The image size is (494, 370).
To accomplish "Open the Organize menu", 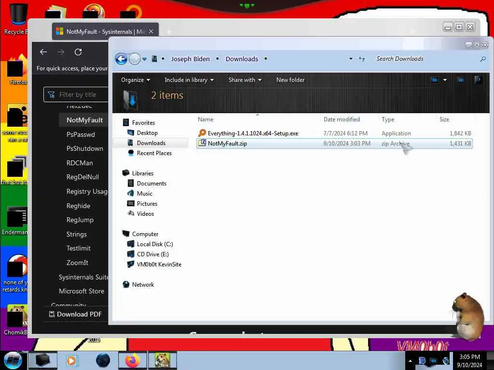I will (136, 80).
